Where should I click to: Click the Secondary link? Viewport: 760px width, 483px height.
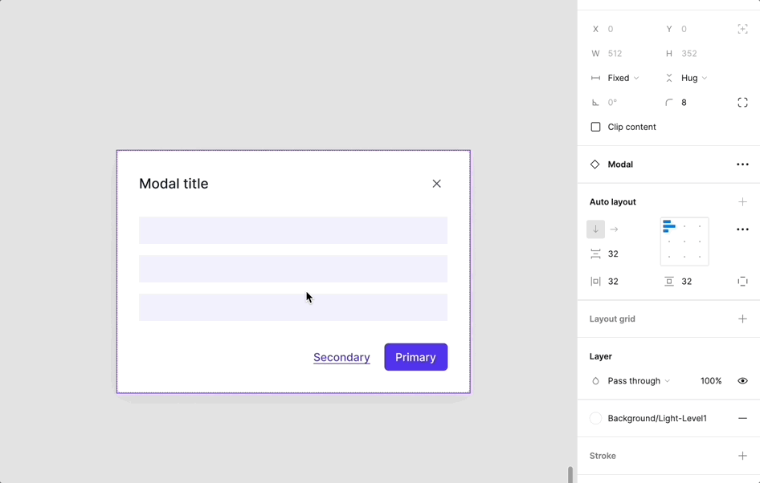pyautogui.click(x=341, y=357)
